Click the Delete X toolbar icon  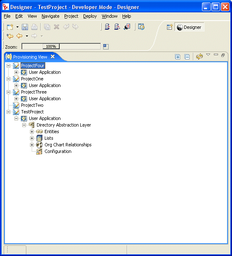tap(56, 27)
